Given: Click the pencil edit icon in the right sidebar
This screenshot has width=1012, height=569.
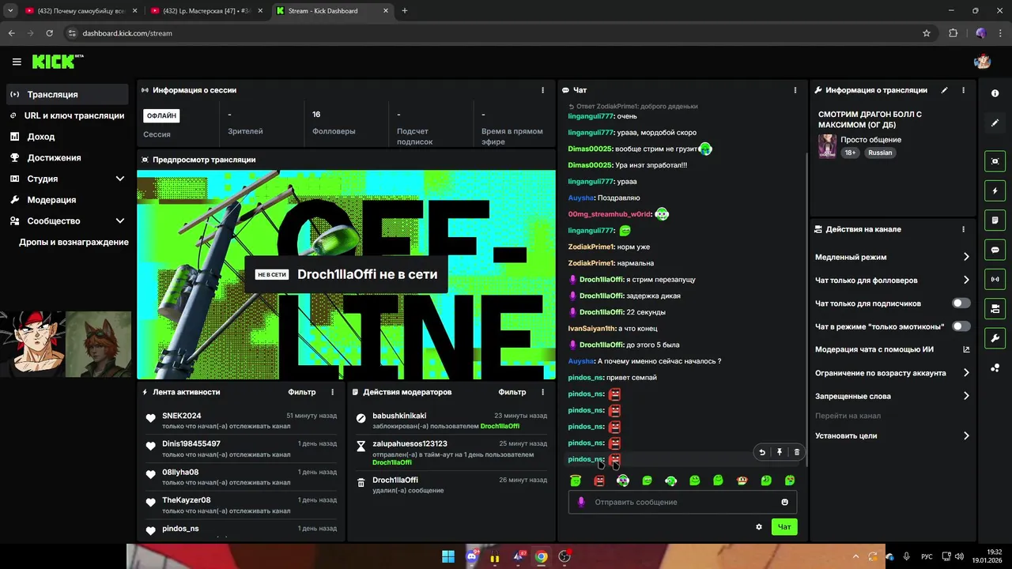Looking at the screenshot, I should [995, 123].
